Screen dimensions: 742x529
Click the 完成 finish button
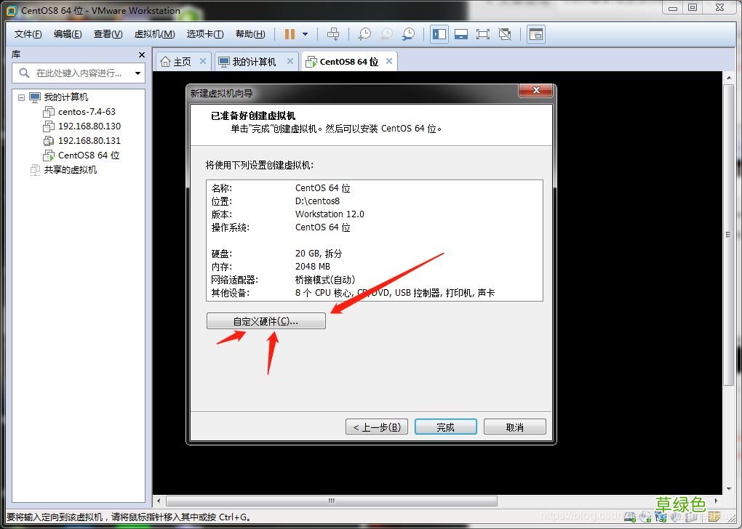pyautogui.click(x=446, y=427)
